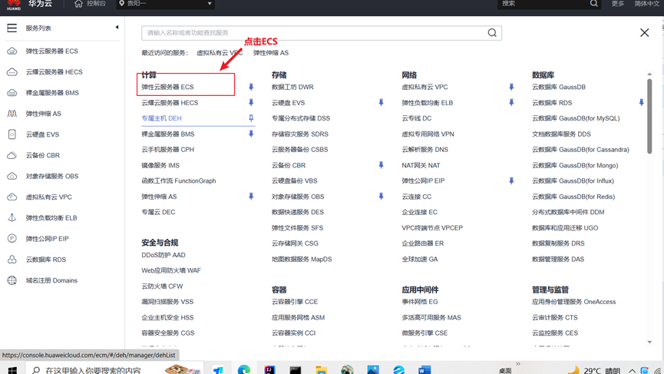Unpin 虚拟私有云 VPC pin icon

tap(511, 87)
